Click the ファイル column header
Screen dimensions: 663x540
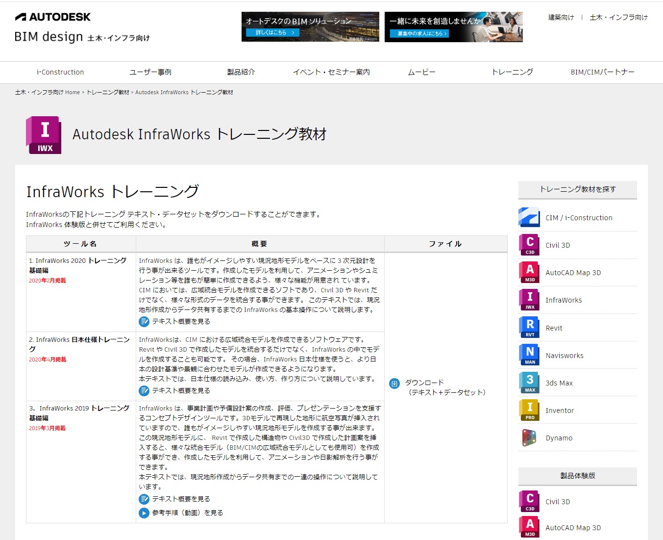pos(446,244)
